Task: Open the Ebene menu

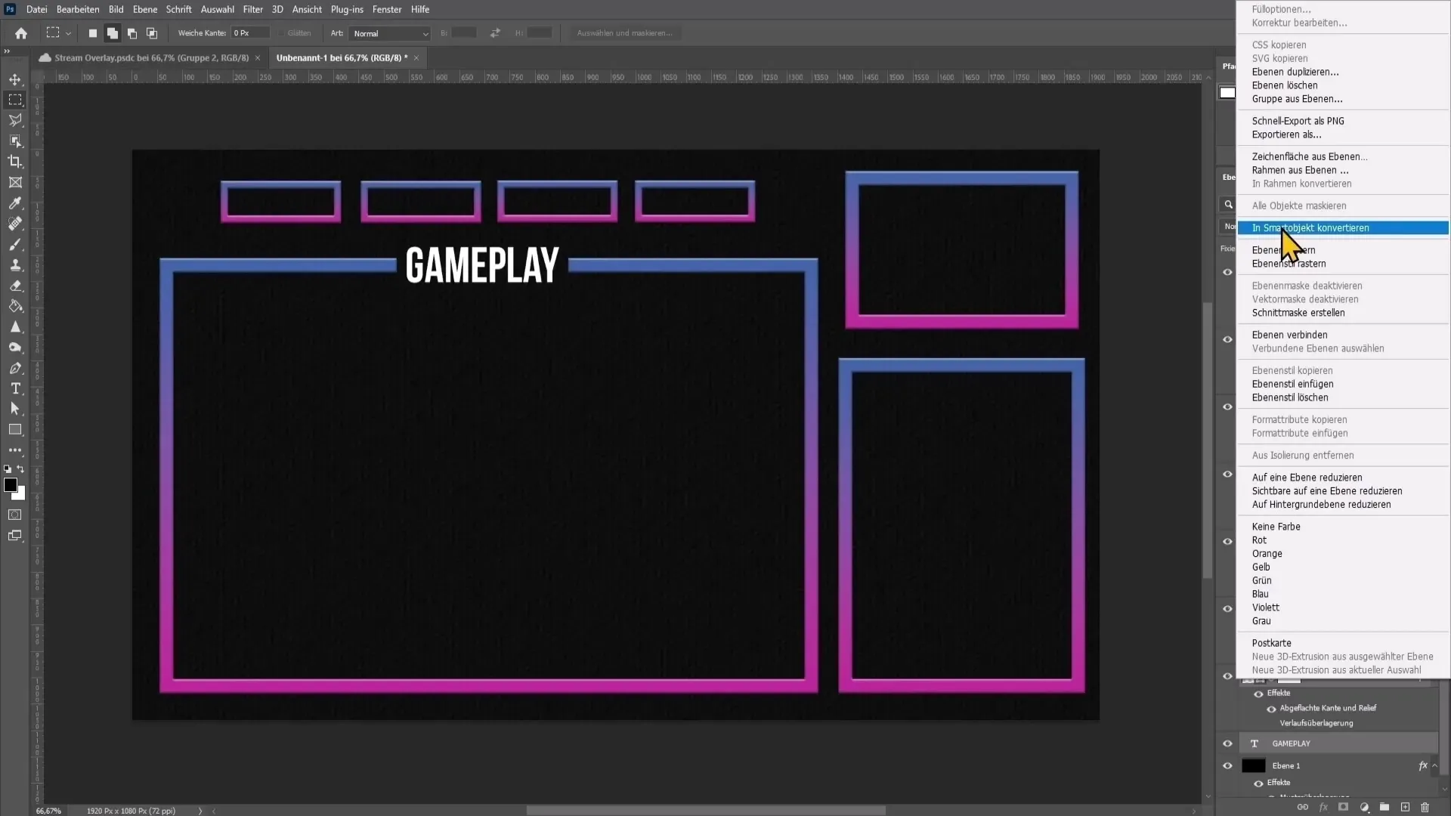Action: (145, 9)
